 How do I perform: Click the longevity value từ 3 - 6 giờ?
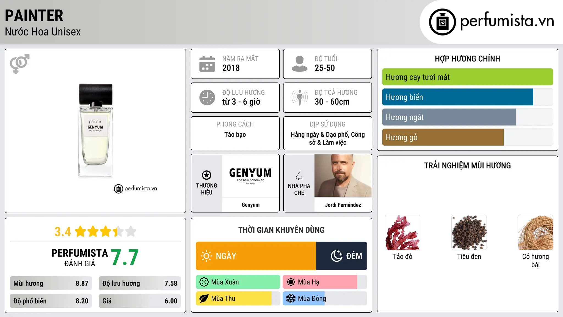(x=241, y=102)
